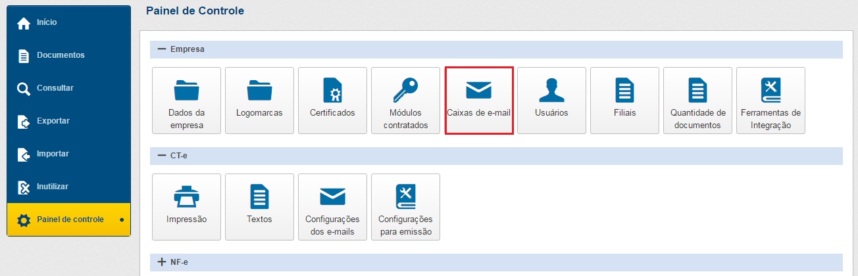The height and width of the screenshot is (276, 858).
Task: Select Consultar in the sidebar
Action: tap(55, 88)
